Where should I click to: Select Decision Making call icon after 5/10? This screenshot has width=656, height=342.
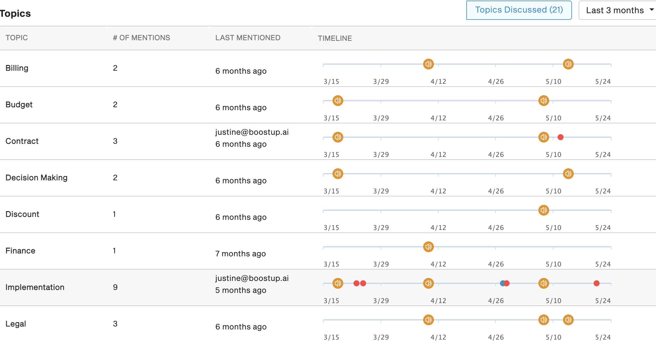coord(568,174)
